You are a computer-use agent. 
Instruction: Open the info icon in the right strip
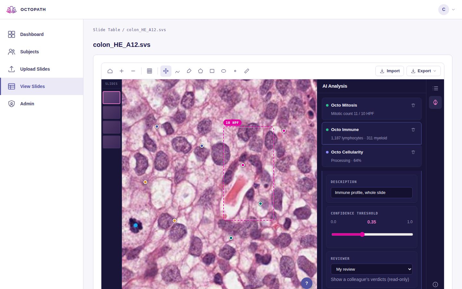pyautogui.click(x=435, y=285)
